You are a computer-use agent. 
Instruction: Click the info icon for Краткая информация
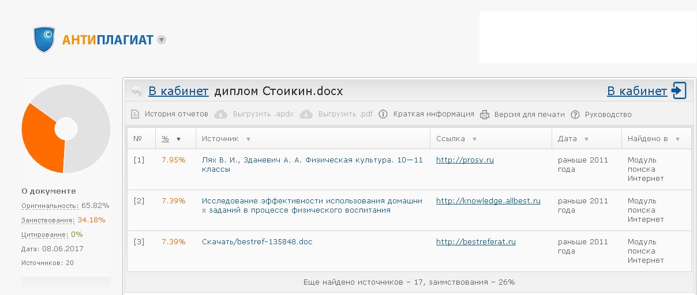(x=383, y=114)
